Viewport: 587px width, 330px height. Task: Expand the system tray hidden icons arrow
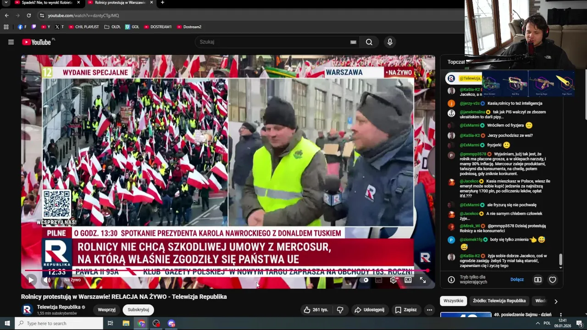(537, 323)
